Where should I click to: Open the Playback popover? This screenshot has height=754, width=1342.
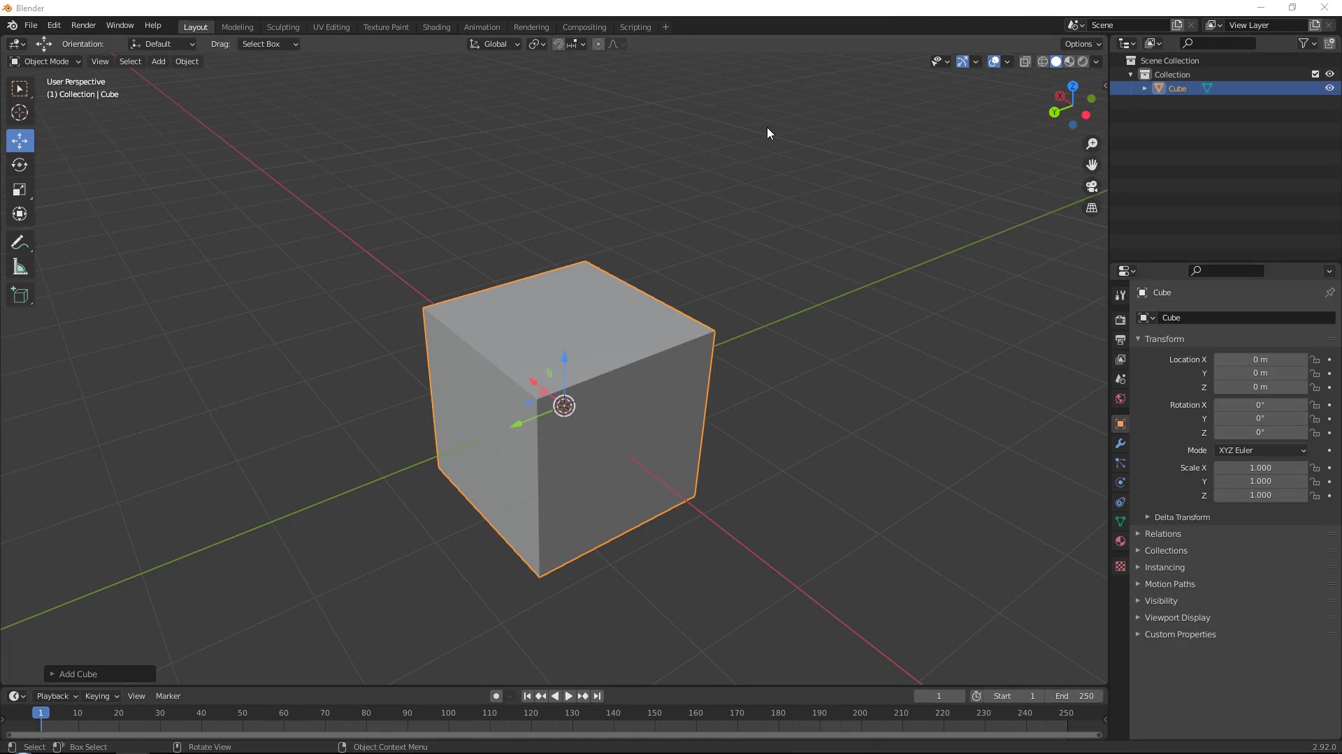click(x=57, y=696)
